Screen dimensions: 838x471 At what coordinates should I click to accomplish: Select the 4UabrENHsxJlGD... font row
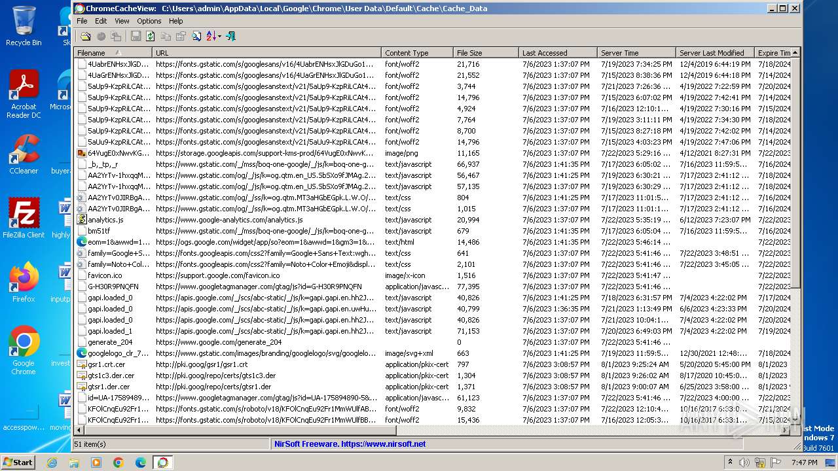coord(433,64)
